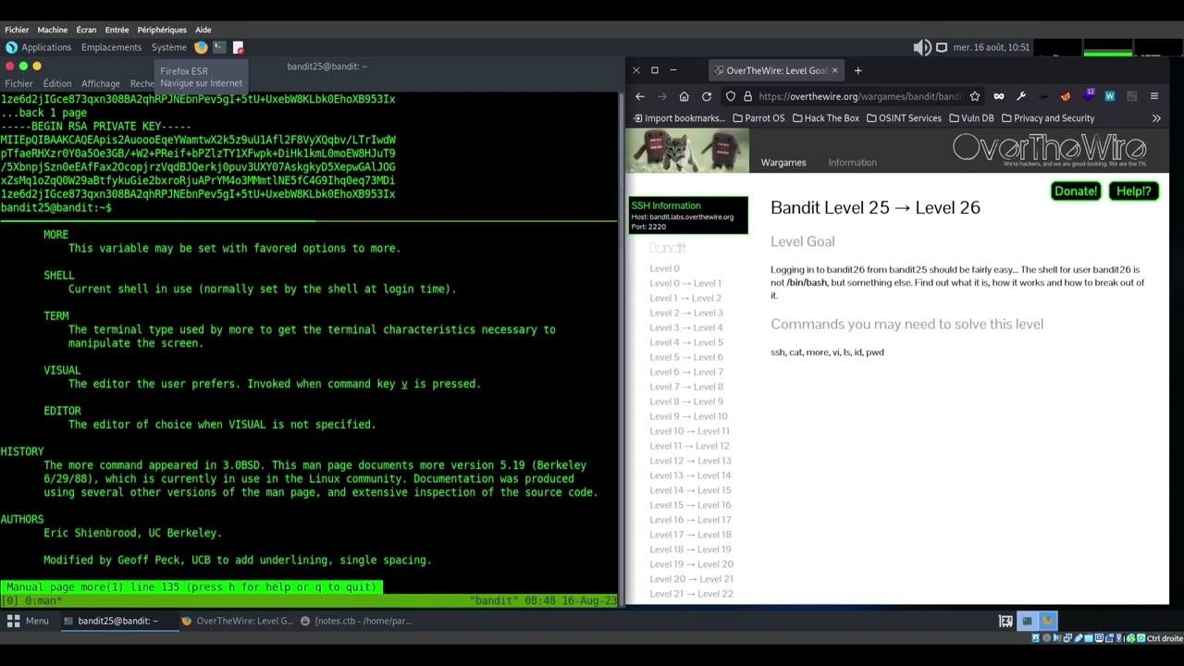Open the OSINT Services bookmarks folder
This screenshot has width=1184, height=666.
pos(904,118)
